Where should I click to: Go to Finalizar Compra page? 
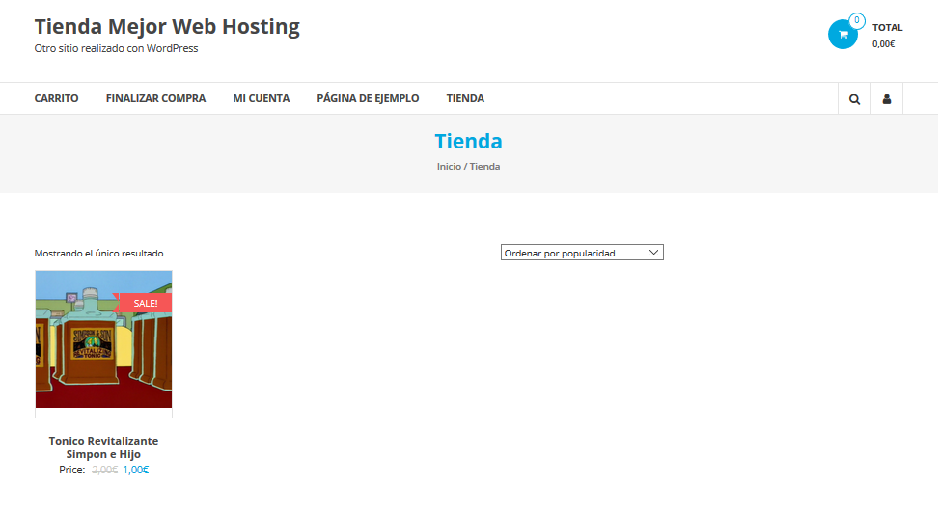point(155,98)
